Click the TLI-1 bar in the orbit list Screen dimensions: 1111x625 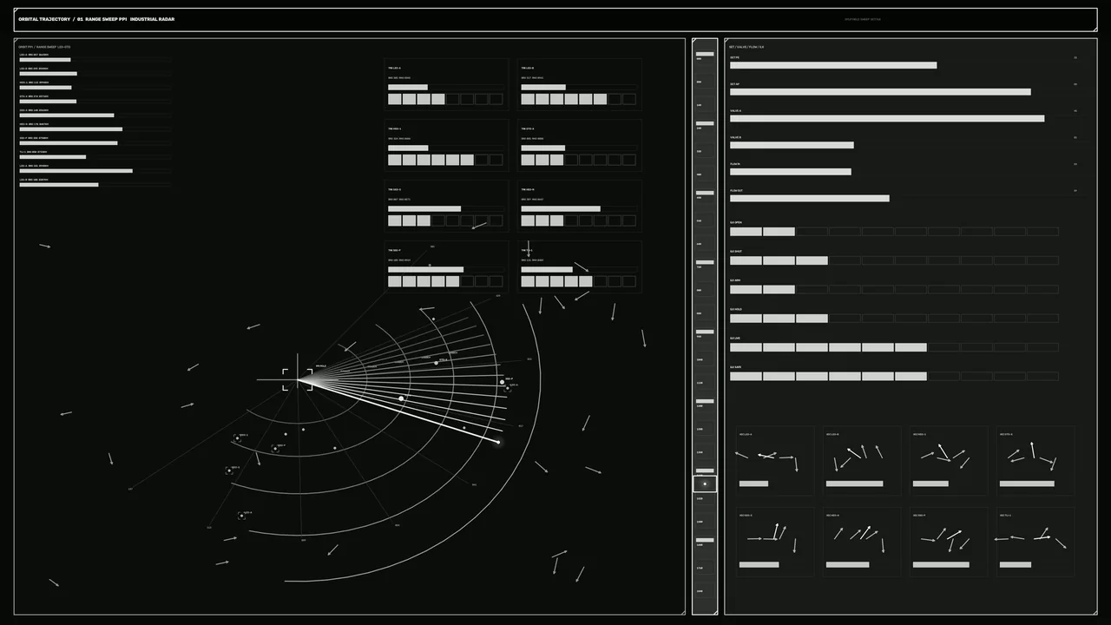[95, 156]
